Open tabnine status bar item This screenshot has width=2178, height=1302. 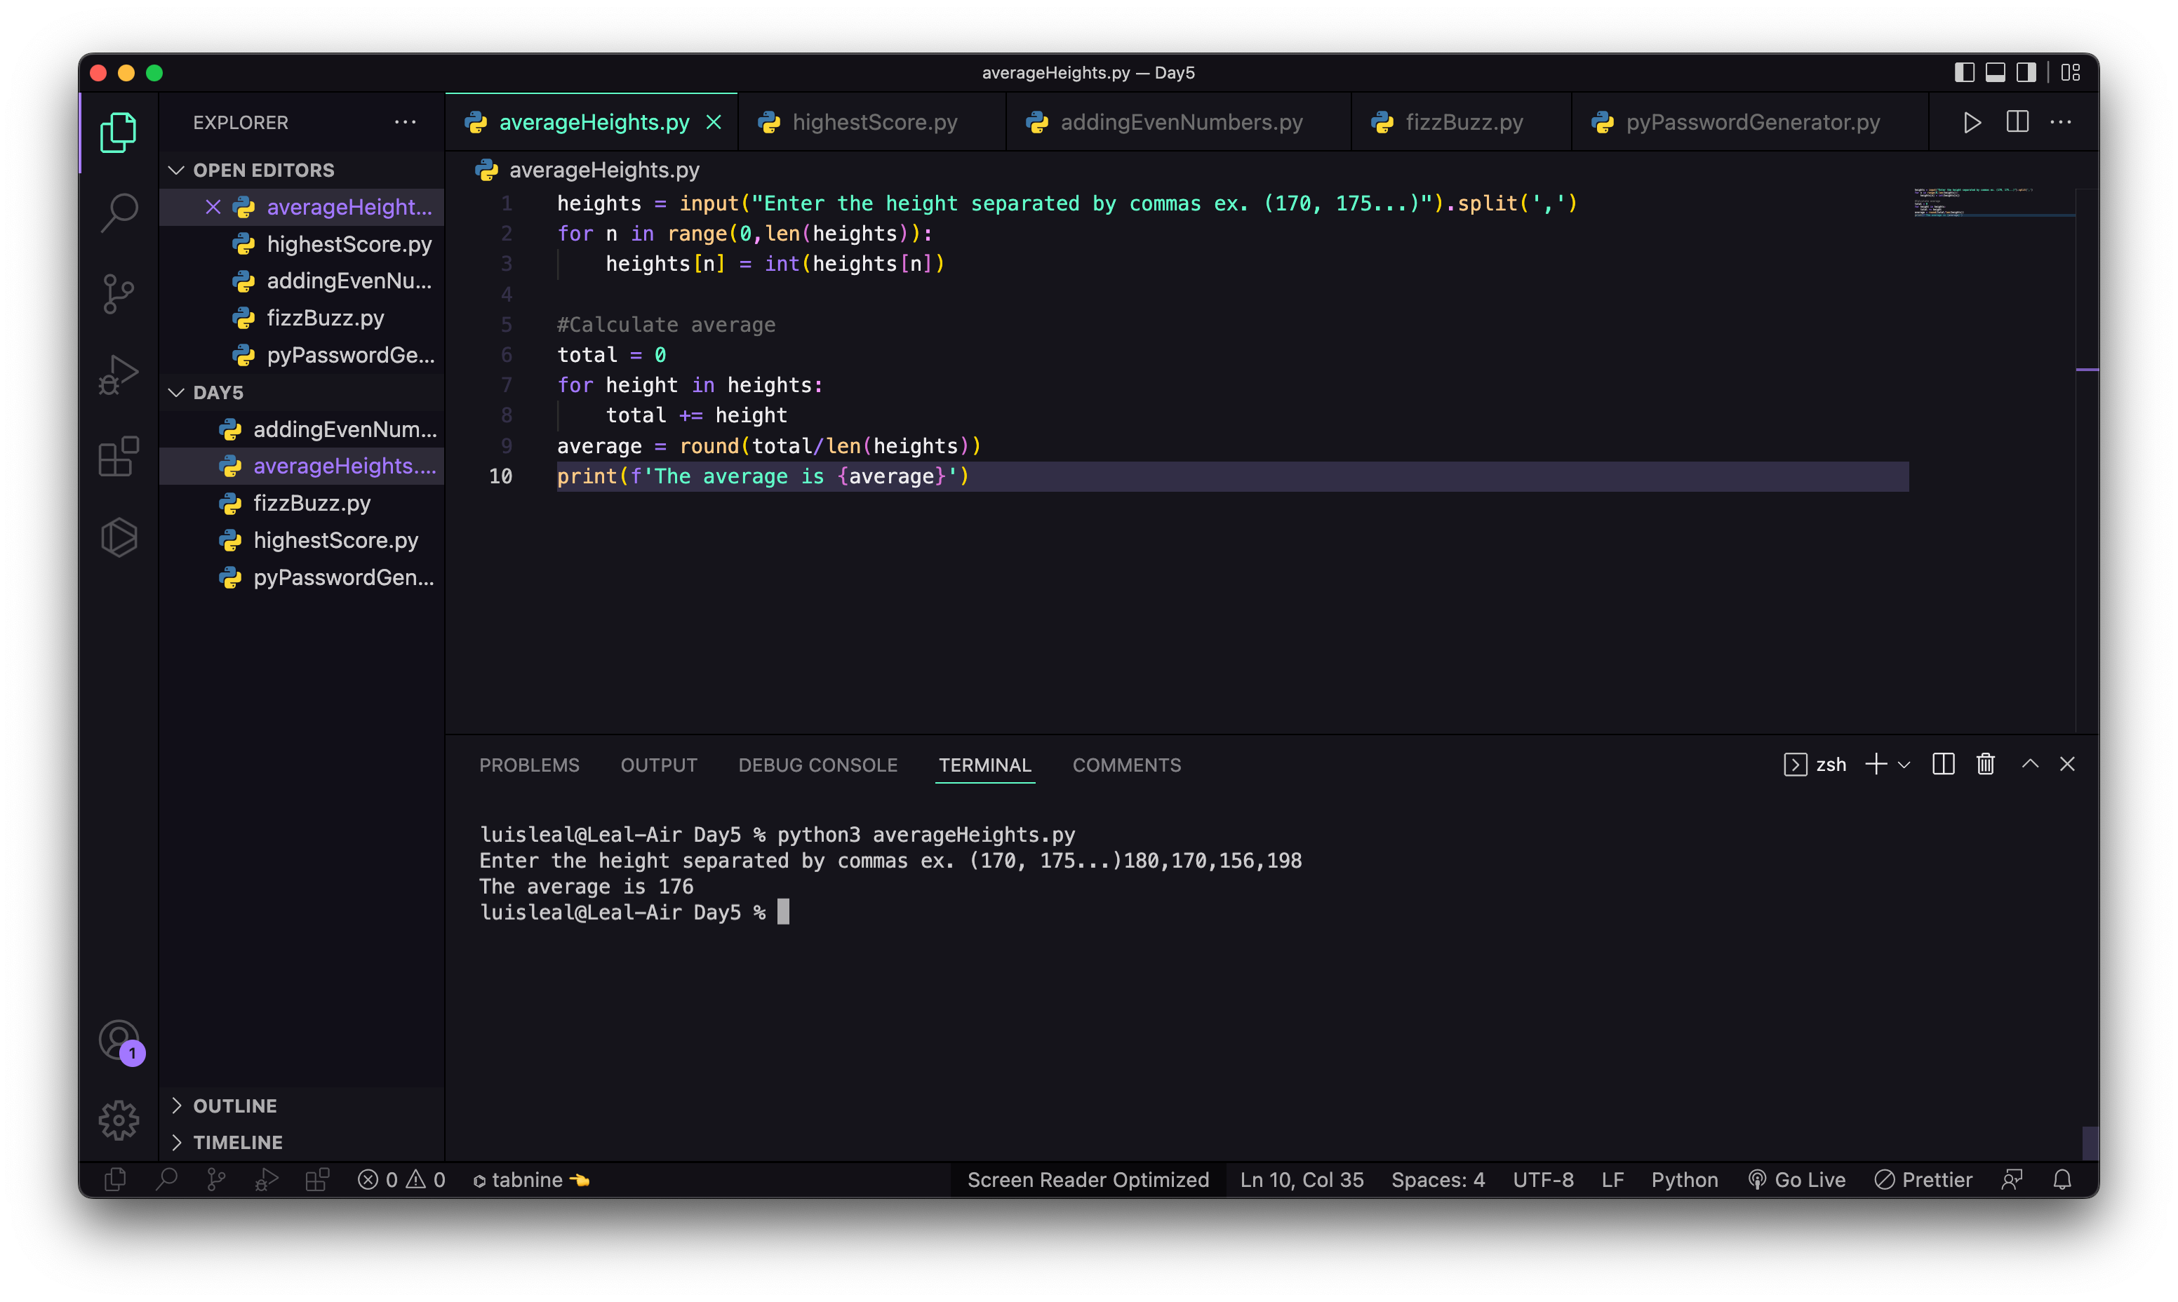tap(531, 1180)
